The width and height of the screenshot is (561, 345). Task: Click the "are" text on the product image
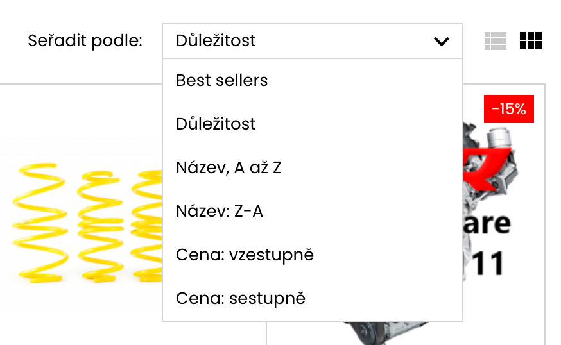coord(488,223)
